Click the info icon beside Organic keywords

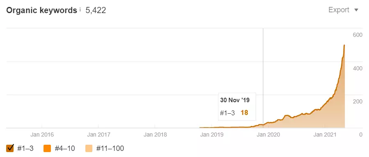[80, 9]
